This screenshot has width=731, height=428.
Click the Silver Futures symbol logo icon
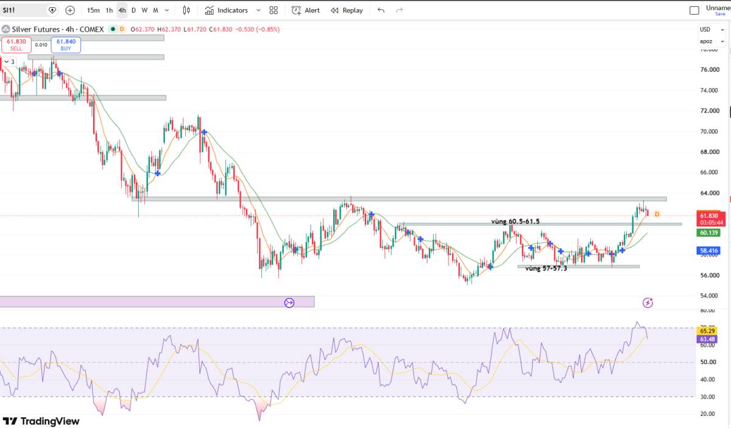pyautogui.click(x=6, y=29)
